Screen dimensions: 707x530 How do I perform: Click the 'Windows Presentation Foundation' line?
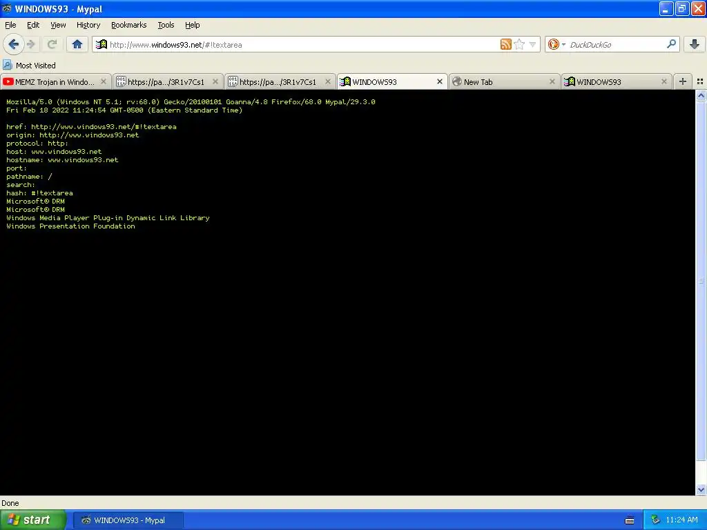(70, 226)
